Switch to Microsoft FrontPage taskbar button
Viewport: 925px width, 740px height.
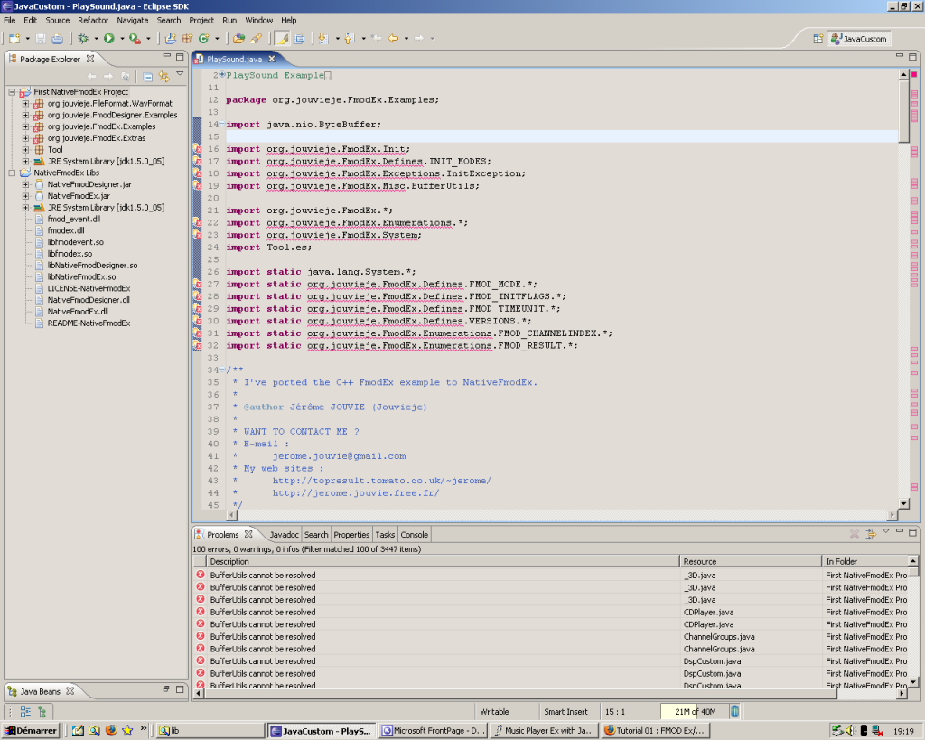pos(434,731)
